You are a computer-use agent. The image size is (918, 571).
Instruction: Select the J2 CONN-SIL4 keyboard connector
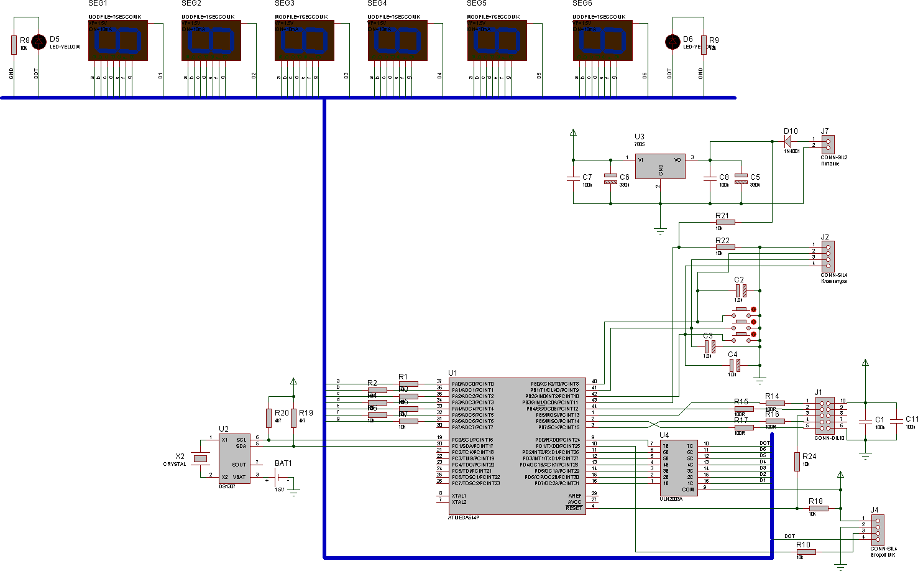click(x=827, y=255)
